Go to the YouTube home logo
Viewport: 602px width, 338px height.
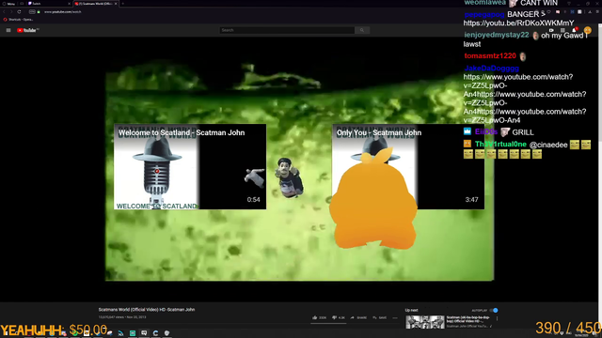pos(27,30)
